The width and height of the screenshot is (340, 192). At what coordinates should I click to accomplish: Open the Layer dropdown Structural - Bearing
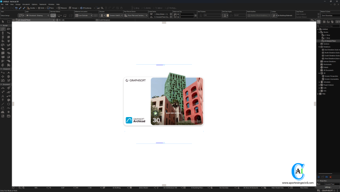37,16
